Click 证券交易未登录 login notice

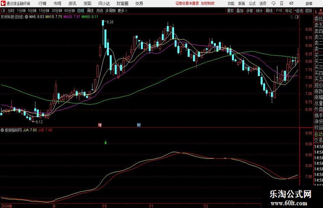(187, 3)
